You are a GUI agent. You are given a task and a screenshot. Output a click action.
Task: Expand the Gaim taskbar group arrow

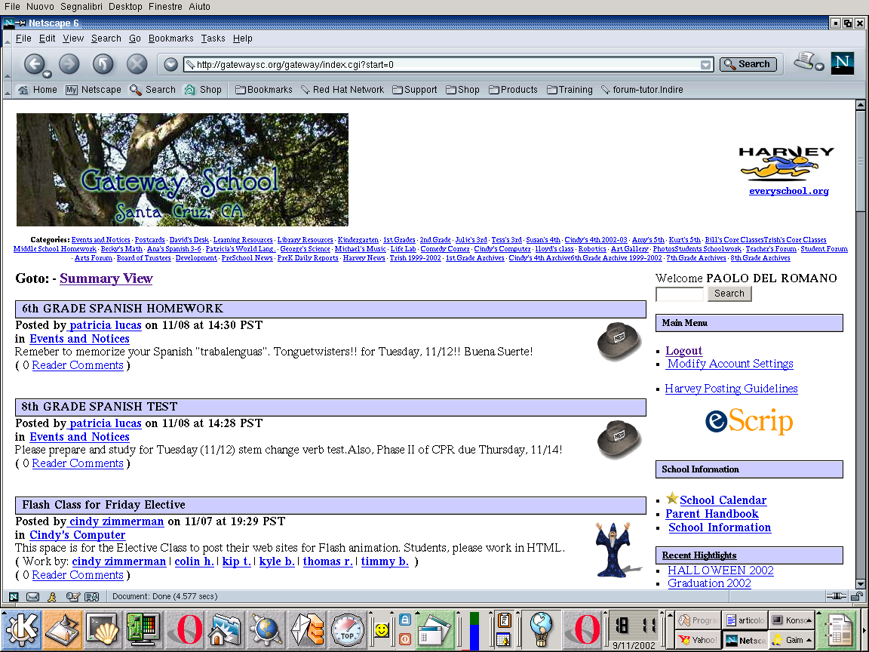click(809, 640)
